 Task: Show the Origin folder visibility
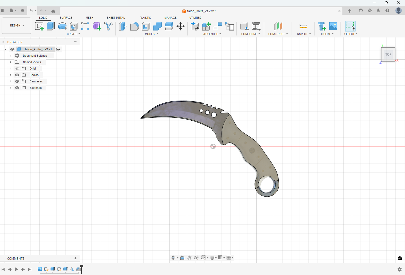(x=17, y=68)
